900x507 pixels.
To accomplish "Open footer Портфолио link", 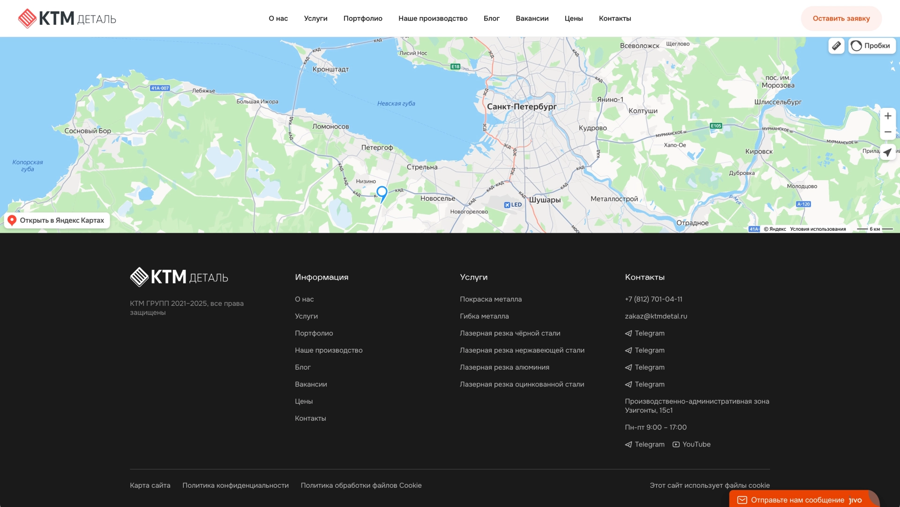I will (314, 333).
